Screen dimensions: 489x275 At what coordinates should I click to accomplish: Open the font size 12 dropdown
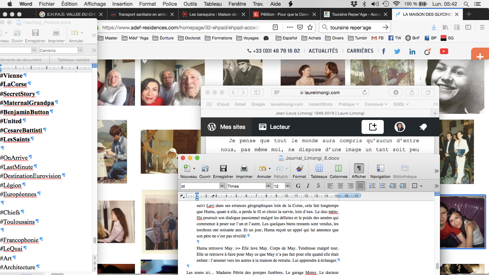click(x=287, y=186)
